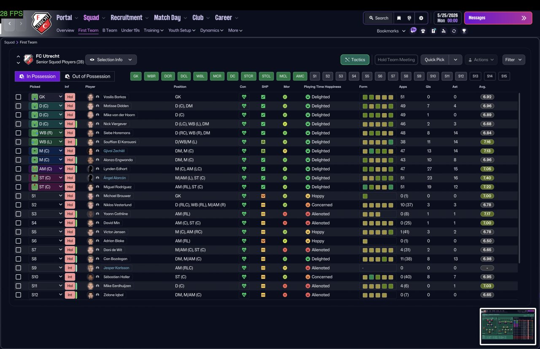Open the Bookmarks dropdown
This screenshot has width=540, height=349.
(391, 31)
